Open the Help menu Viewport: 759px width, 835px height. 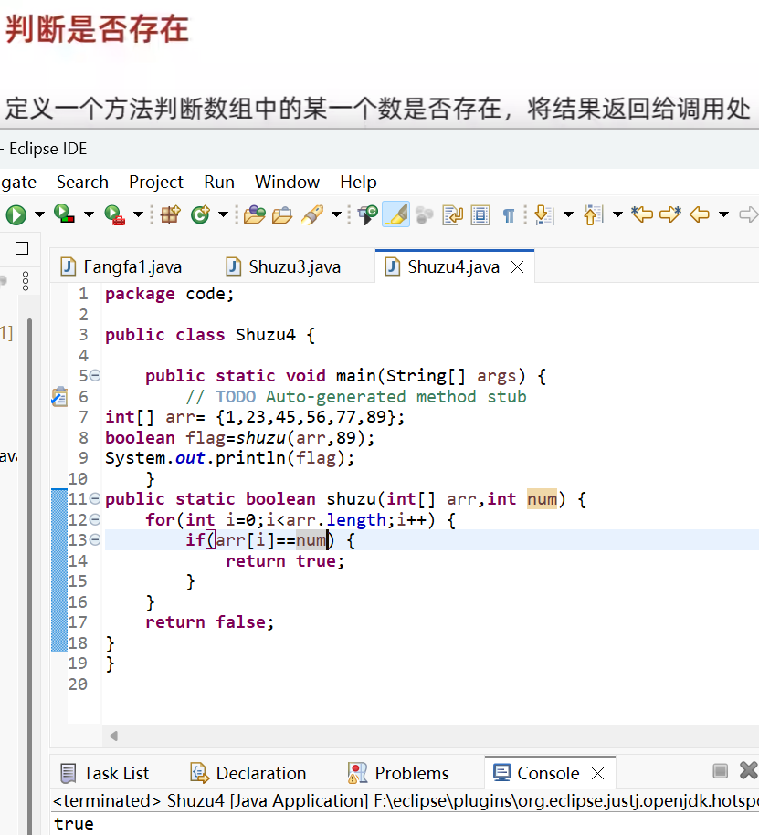point(358,183)
